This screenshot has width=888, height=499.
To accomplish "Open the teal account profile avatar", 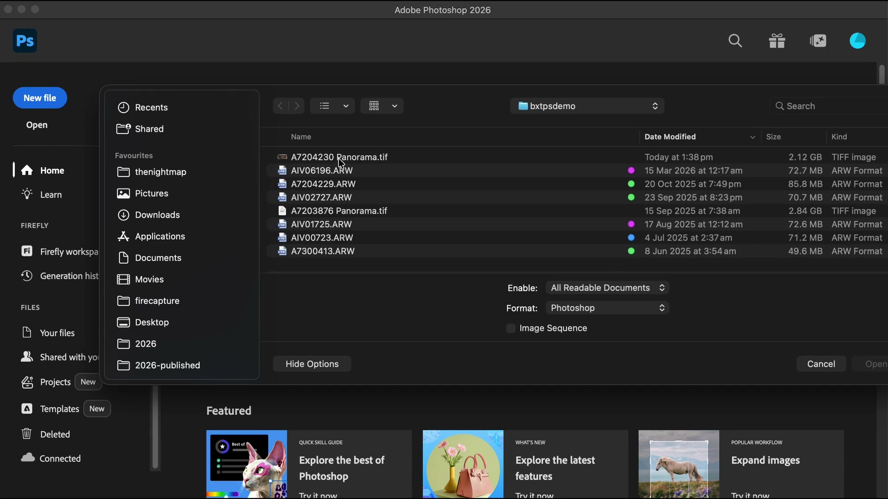I will pos(858,41).
